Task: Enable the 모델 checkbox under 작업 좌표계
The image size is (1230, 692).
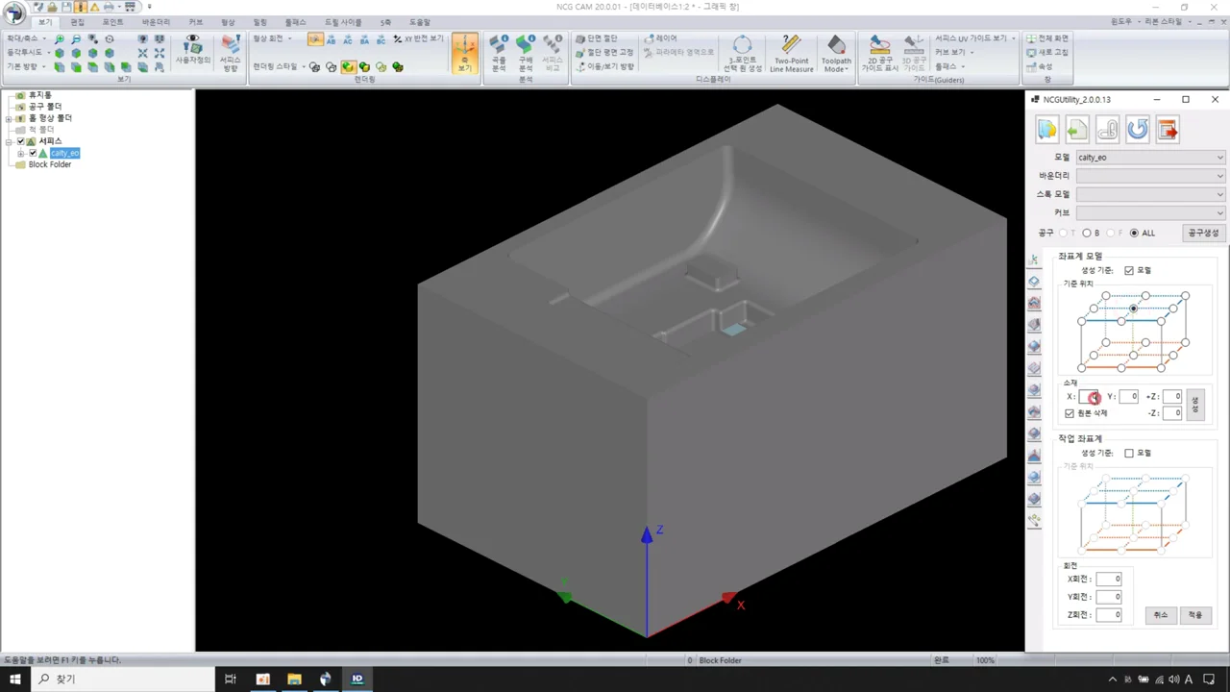Action: pyautogui.click(x=1129, y=453)
